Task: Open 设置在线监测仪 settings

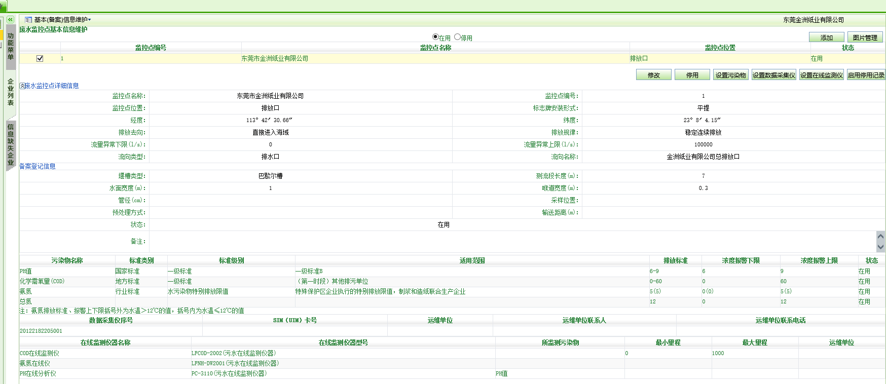Action: coord(822,75)
